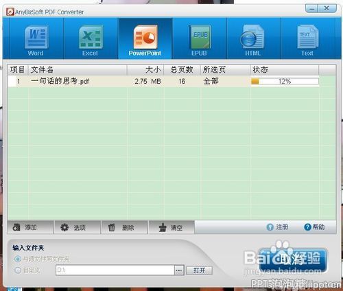Select the EPUB conversion format icon
Viewport: 343px width, 291px height.
200,39
